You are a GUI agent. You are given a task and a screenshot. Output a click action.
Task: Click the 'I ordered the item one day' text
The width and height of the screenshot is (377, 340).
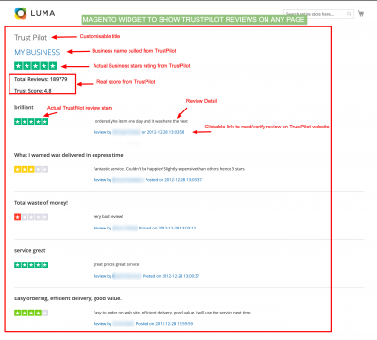[x=141, y=121]
